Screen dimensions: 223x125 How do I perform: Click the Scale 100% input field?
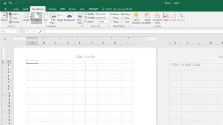(x=102, y=22)
